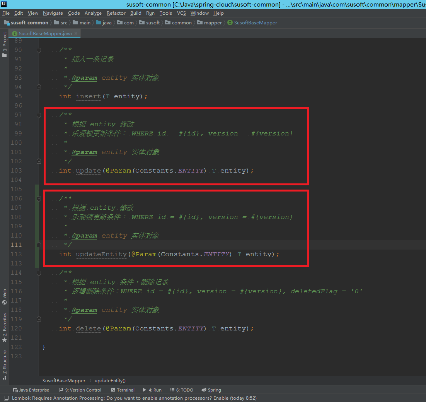This screenshot has width=426, height=402.
Task: Toggle tool window bars in status corner
Action: [6, 398]
